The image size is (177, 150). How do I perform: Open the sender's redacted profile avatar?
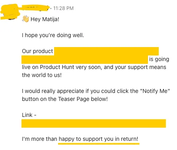tap(10, 12)
